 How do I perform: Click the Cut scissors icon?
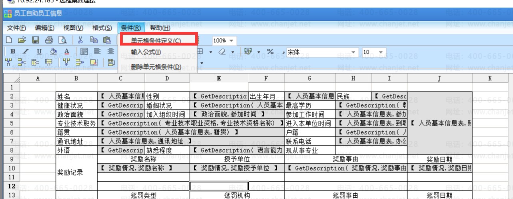(80, 40)
